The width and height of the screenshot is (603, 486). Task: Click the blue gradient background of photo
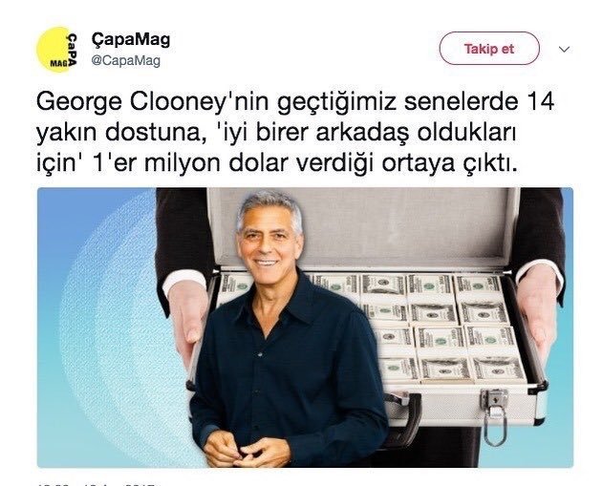97,327
